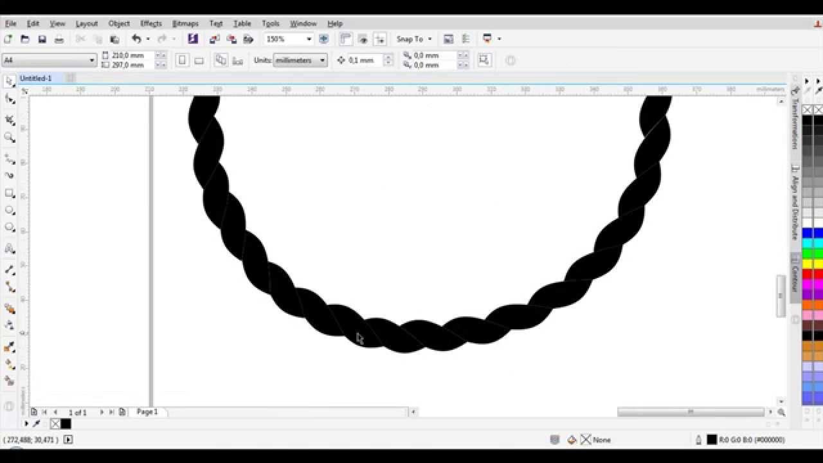Select the Rectangle tool
Viewport: 823px width, 463px height.
(x=9, y=194)
